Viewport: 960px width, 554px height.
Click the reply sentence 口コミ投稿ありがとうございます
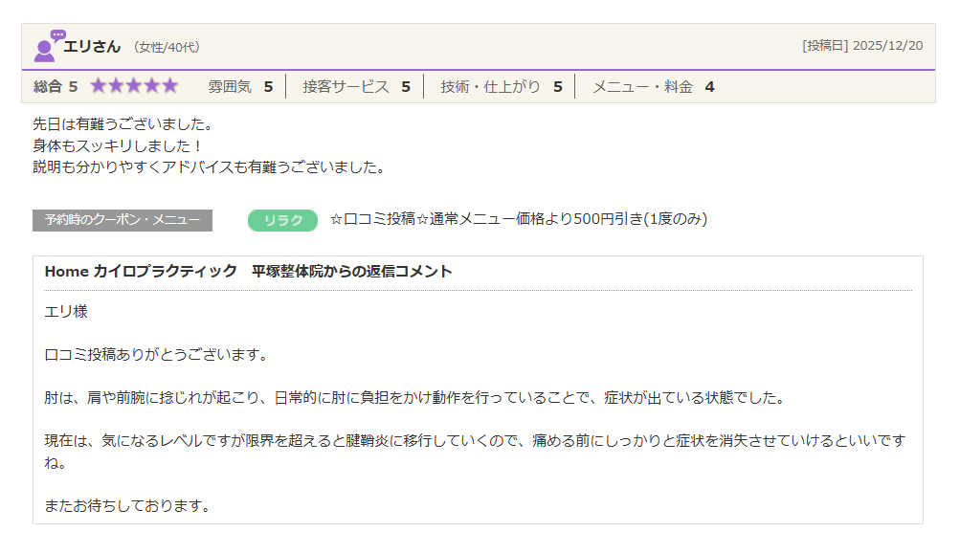(155, 355)
